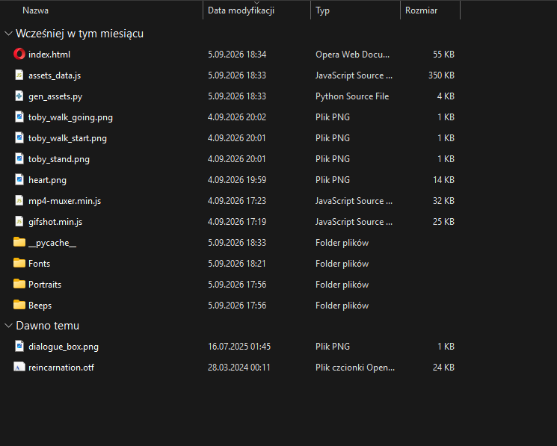This screenshot has width=557, height=446.
Task: Click the 'Opera Web Docu...' type cell
Action: pos(352,55)
